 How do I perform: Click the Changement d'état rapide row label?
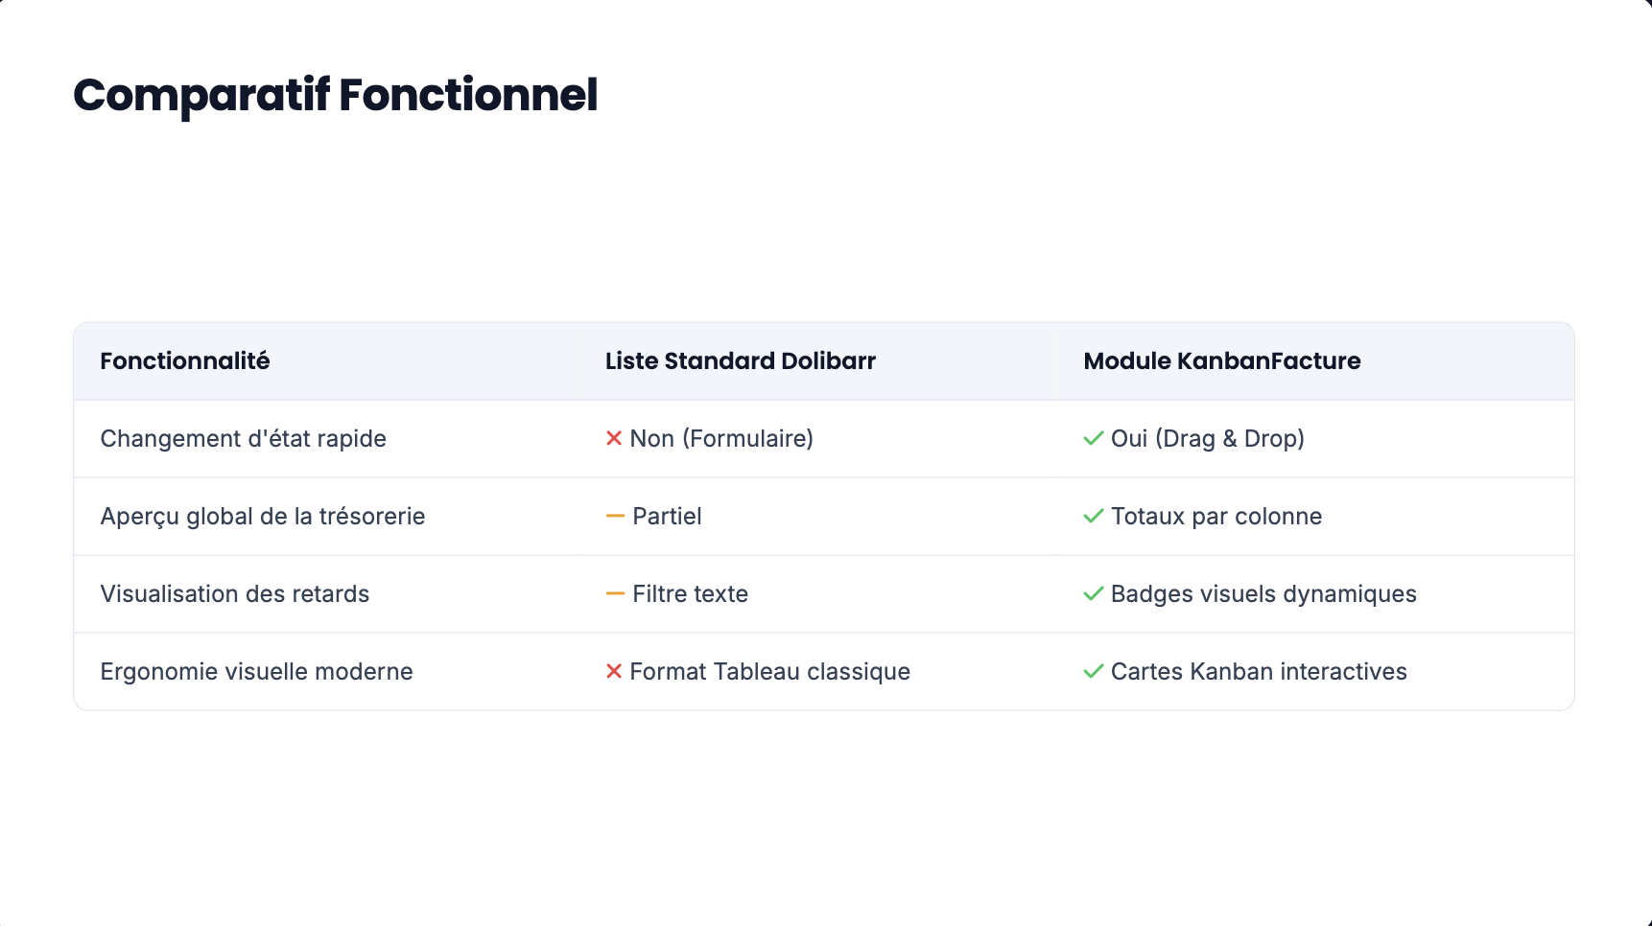pyautogui.click(x=244, y=439)
